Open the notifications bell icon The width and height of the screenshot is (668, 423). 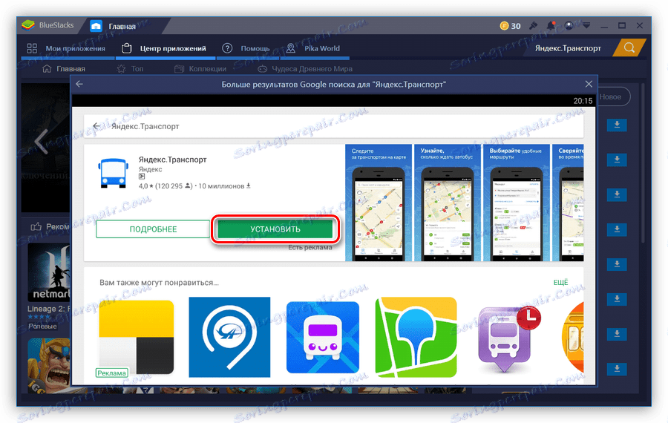(551, 25)
